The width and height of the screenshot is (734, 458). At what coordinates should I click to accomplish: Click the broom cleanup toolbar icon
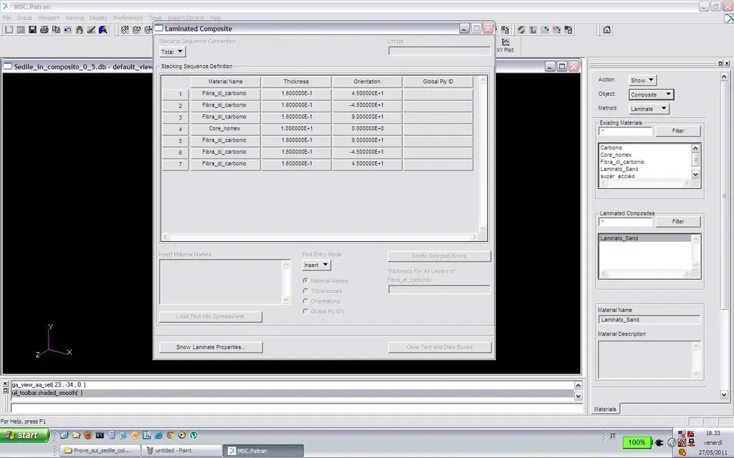click(91, 29)
